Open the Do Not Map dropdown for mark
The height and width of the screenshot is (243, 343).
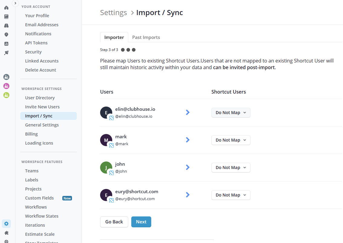231,140
